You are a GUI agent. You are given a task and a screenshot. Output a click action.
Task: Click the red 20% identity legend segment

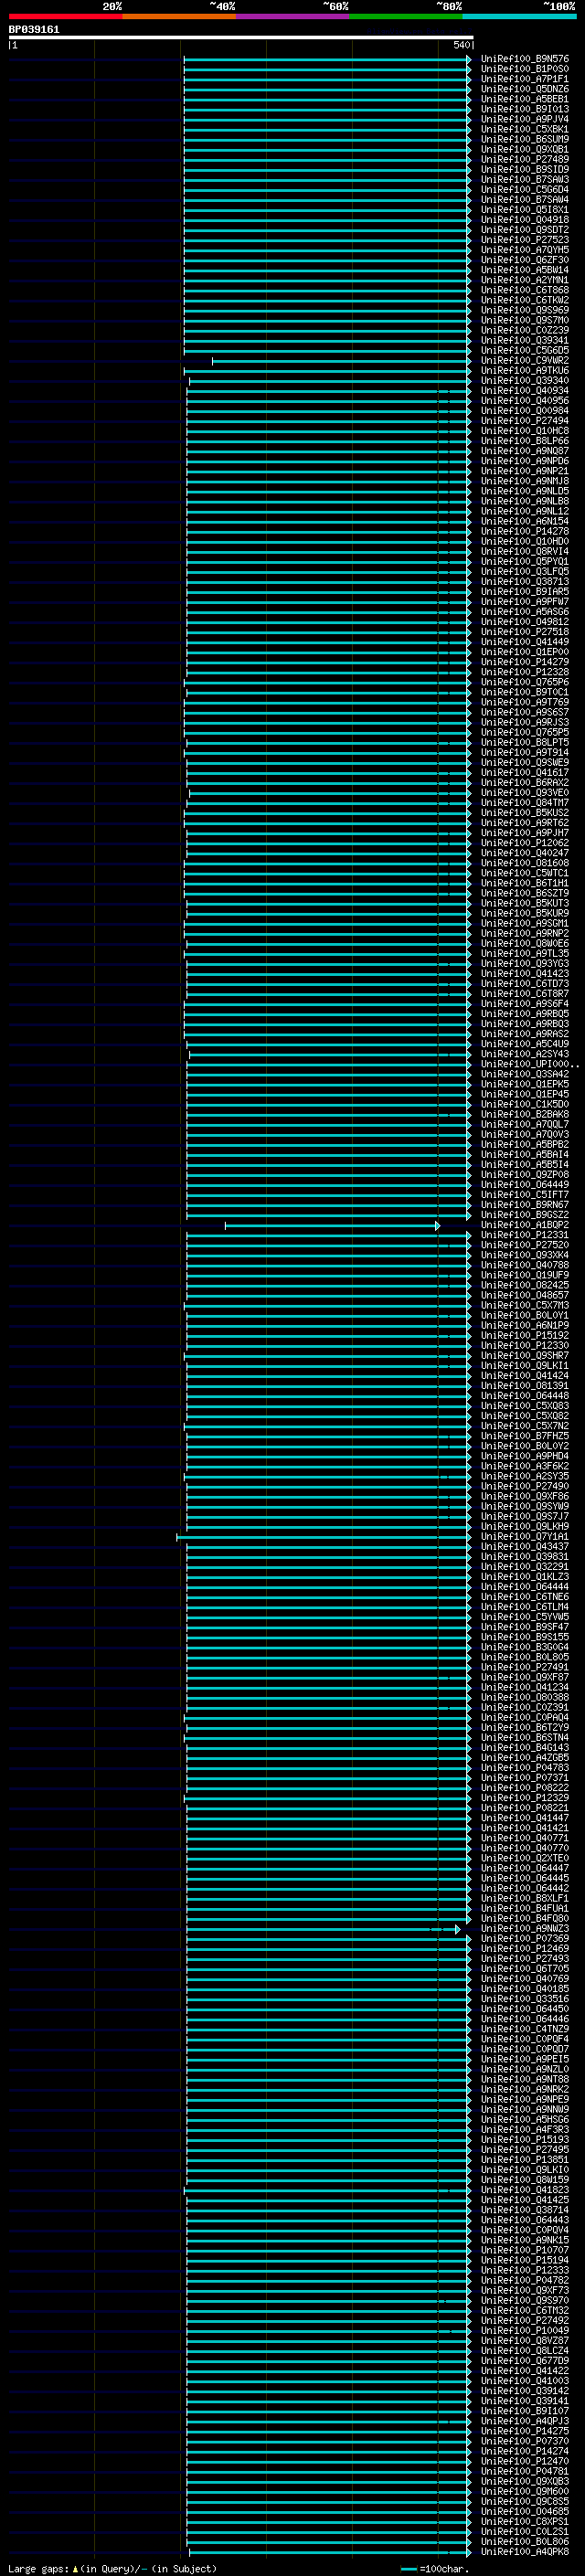(x=65, y=16)
